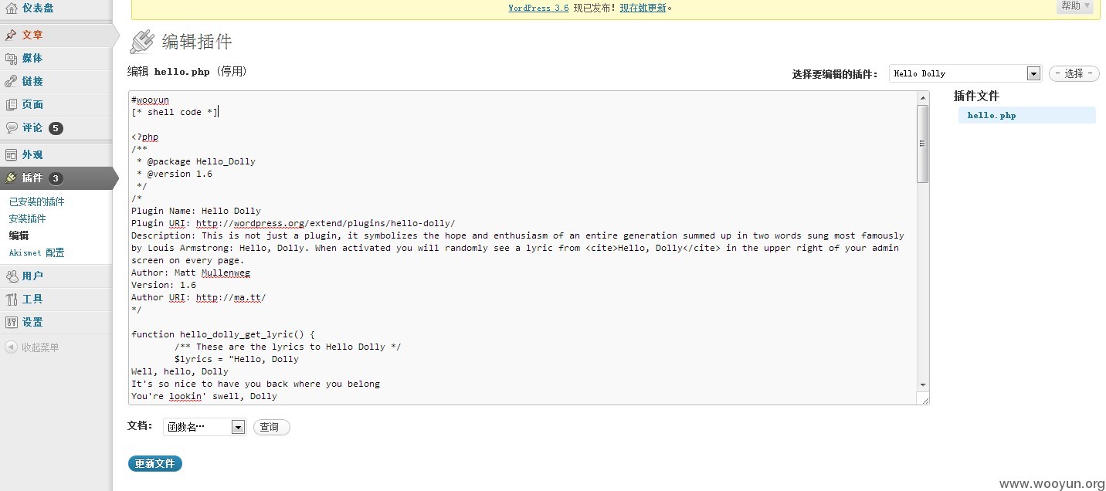This screenshot has width=1106, height=491.
Task: Open Akismet 配置 submenu link
Action: (36, 252)
